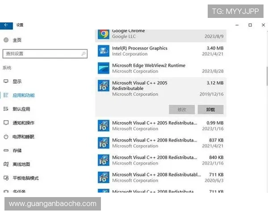Image resolution: width=268 pixels, height=215 pixels.
Task: Click the Intel Processor Graphics icon
Action: click(104, 51)
